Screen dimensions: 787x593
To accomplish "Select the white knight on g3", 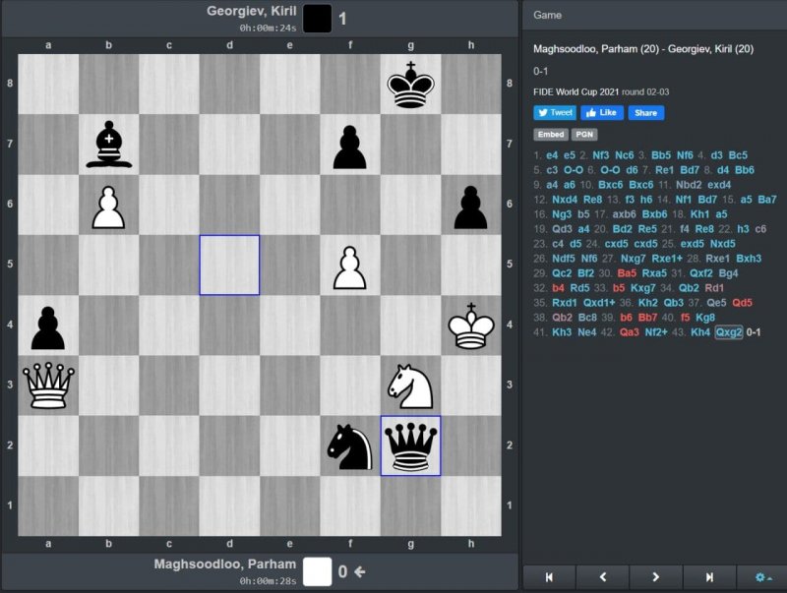I will [x=410, y=385].
